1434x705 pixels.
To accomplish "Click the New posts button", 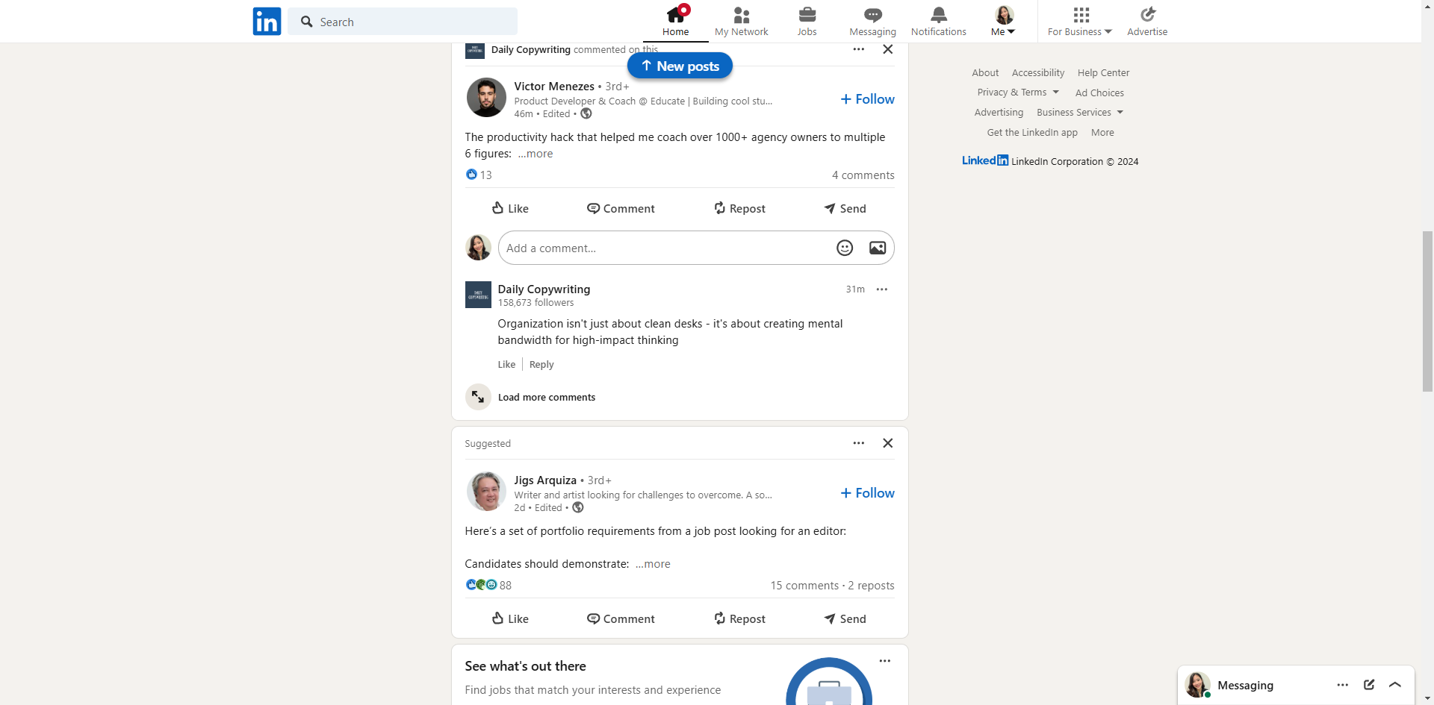I will 680,66.
